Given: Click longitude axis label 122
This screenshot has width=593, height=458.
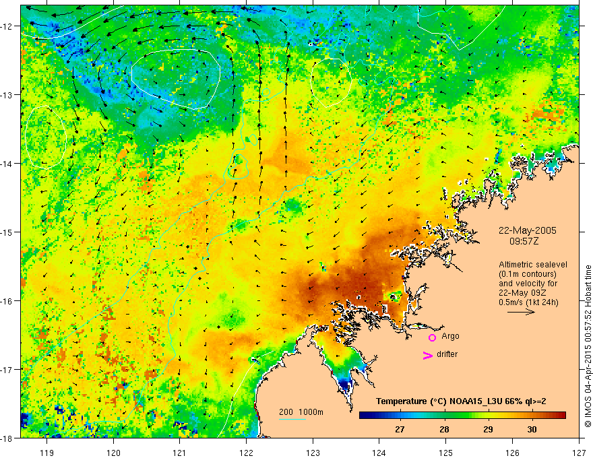Looking at the screenshot, I should coord(246,453).
